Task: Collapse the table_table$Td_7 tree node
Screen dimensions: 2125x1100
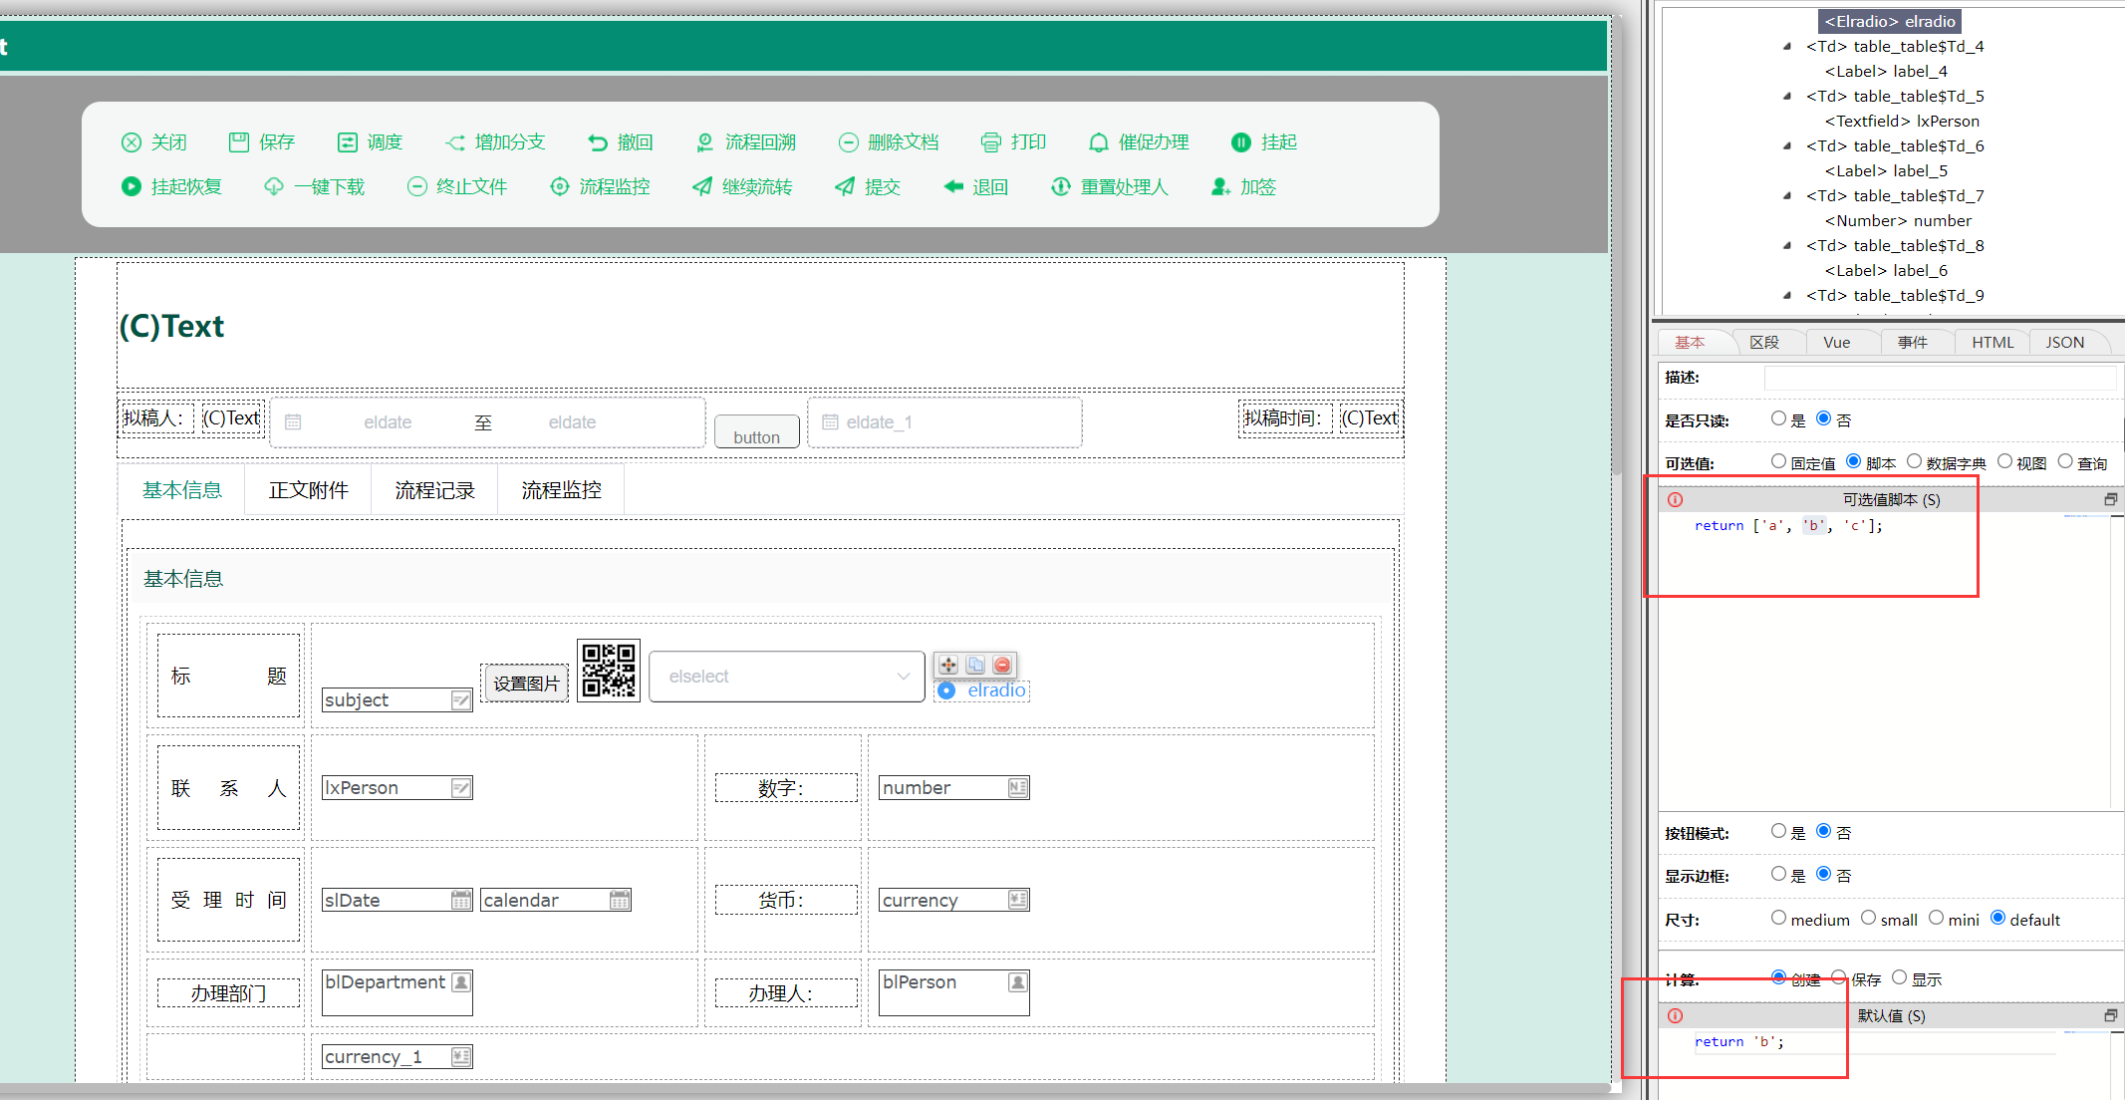Action: 1787,196
